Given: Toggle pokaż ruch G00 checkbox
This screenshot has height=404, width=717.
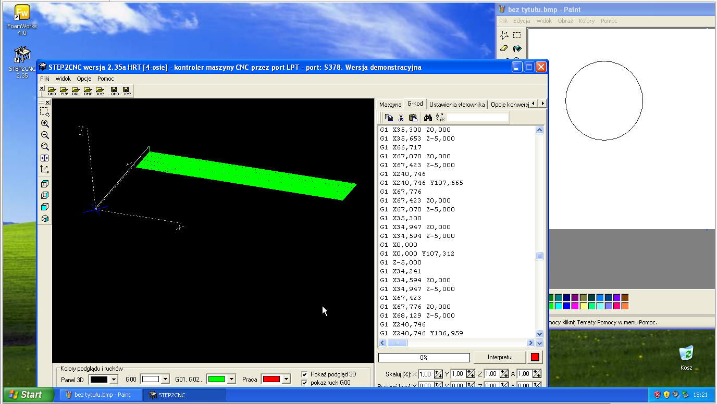Looking at the screenshot, I should (x=304, y=383).
